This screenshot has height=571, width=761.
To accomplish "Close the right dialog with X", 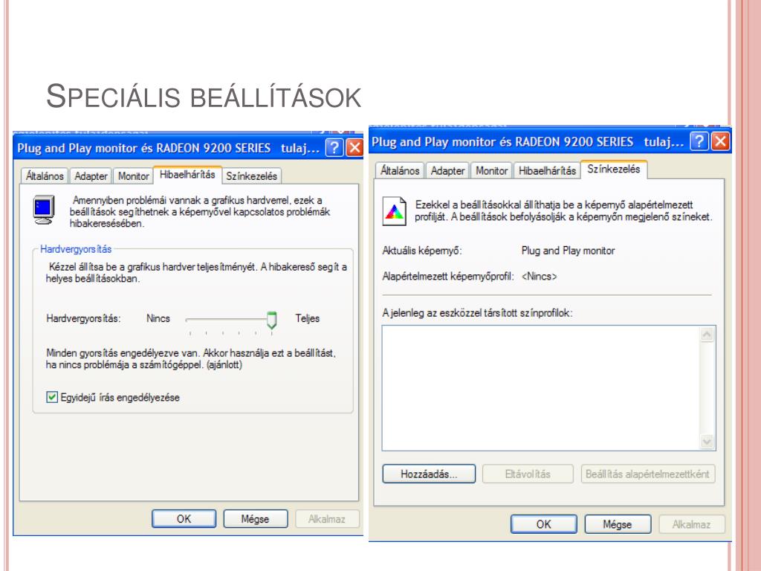I will [720, 141].
